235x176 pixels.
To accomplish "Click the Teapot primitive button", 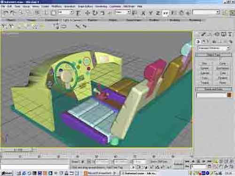I will click(204, 83).
